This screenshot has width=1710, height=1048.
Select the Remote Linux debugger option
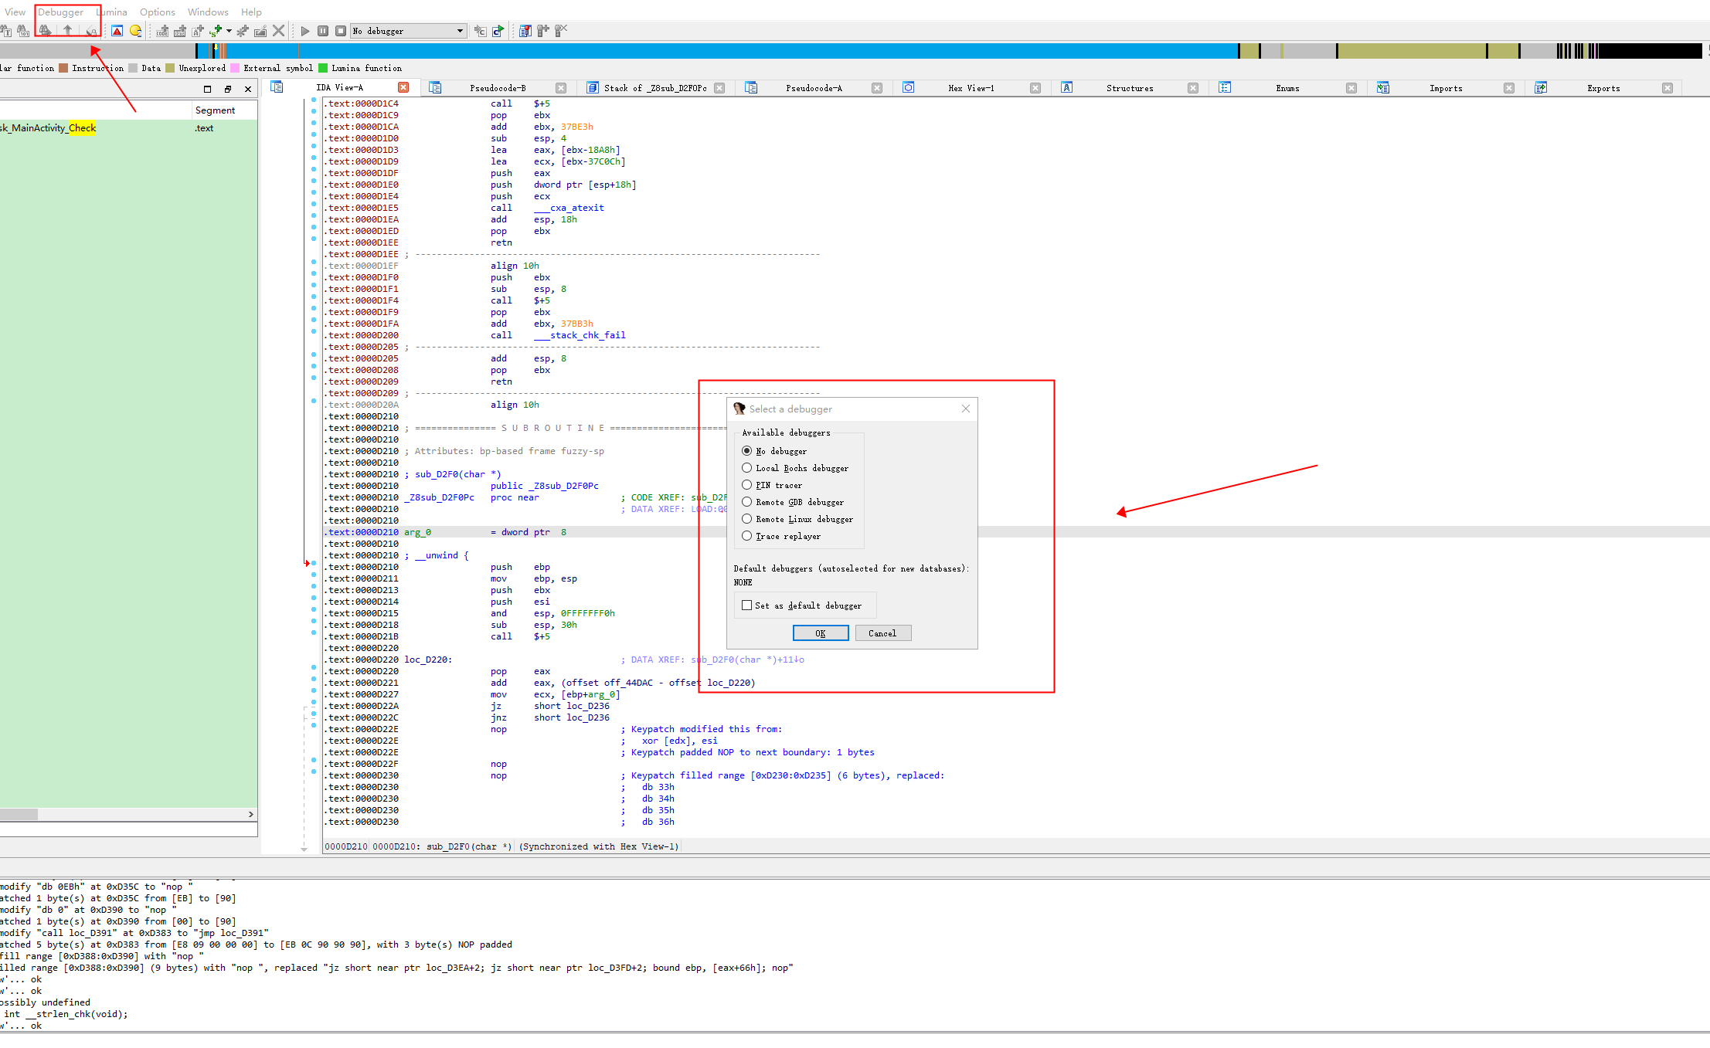747,519
